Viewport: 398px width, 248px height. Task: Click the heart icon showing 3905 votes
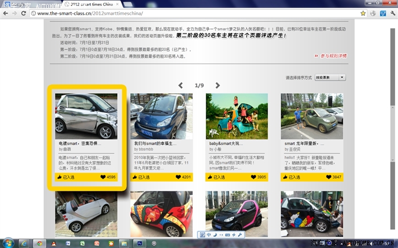[252, 177]
